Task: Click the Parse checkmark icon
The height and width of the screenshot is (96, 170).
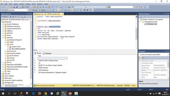Action: (50, 10)
